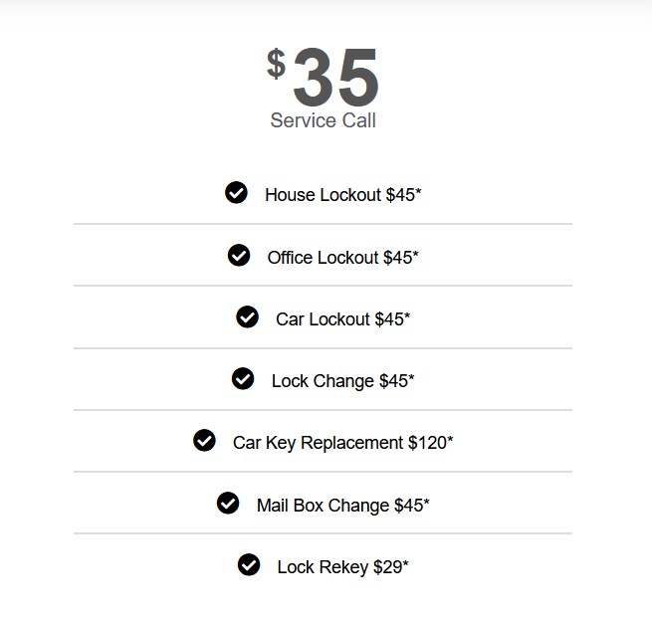652x622 pixels.
Task: Click the divider line below House Lockout
Action: click(x=323, y=224)
